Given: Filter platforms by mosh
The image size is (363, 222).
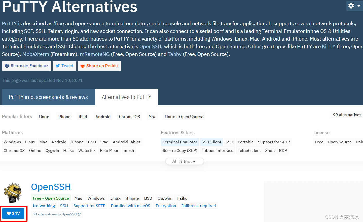Looking at the screenshot, I should 129,150.
